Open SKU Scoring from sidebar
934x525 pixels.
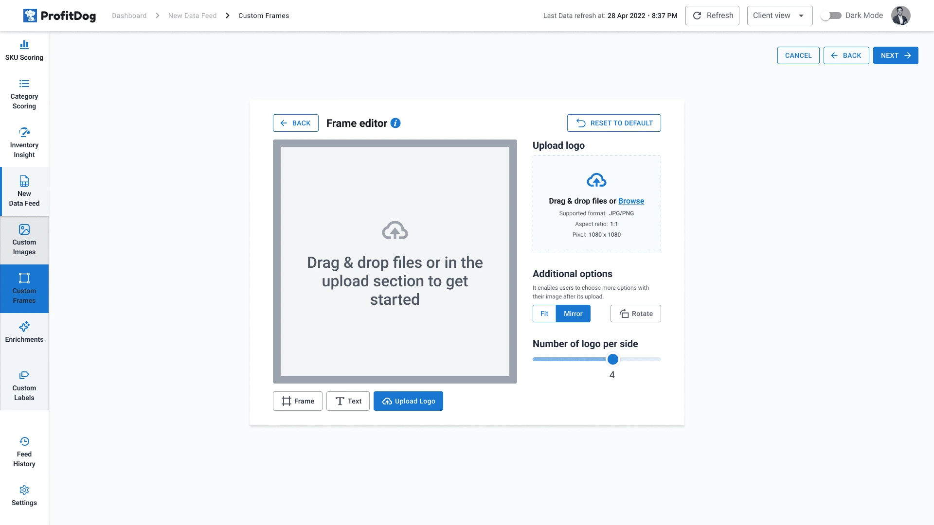(x=24, y=51)
